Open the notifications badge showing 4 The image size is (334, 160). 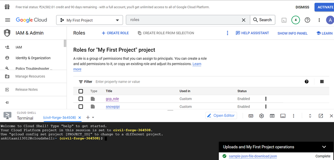(295, 20)
